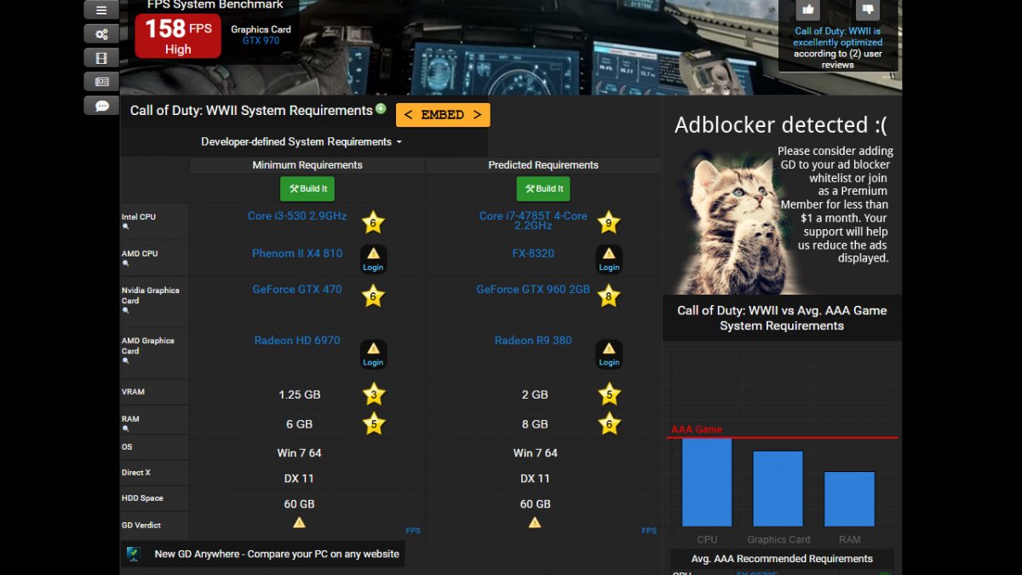This screenshot has width=1022, height=575.
Task: Click 'Avg. AAA Recommended Requirements' heading
Action: coord(782,559)
